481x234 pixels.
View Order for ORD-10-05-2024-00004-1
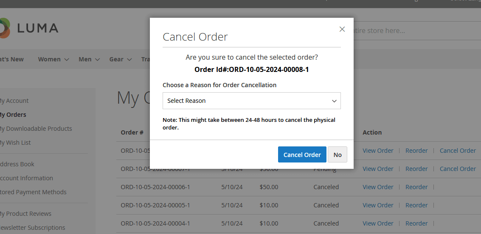[x=378, y=223]
